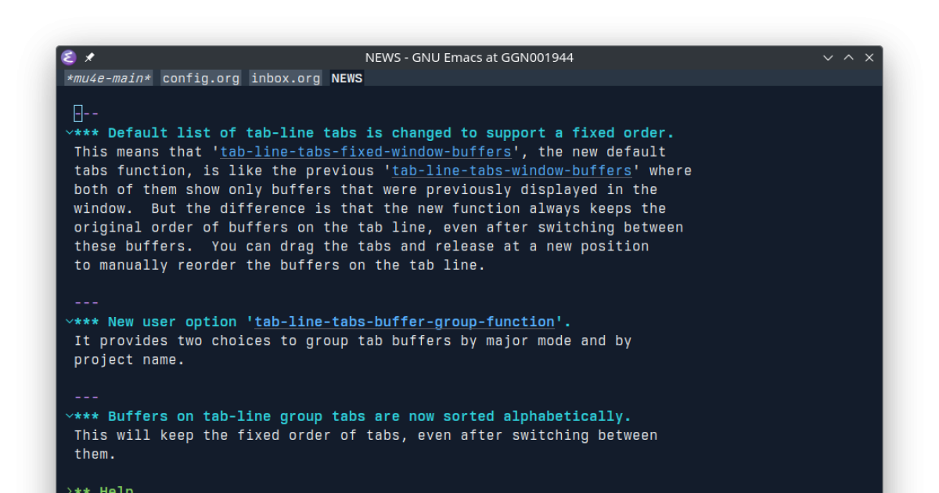Switch to the *mu4e-main* tab
This screenshot has width=939, height=493.
pyautogui.click(x=107, y=77)
